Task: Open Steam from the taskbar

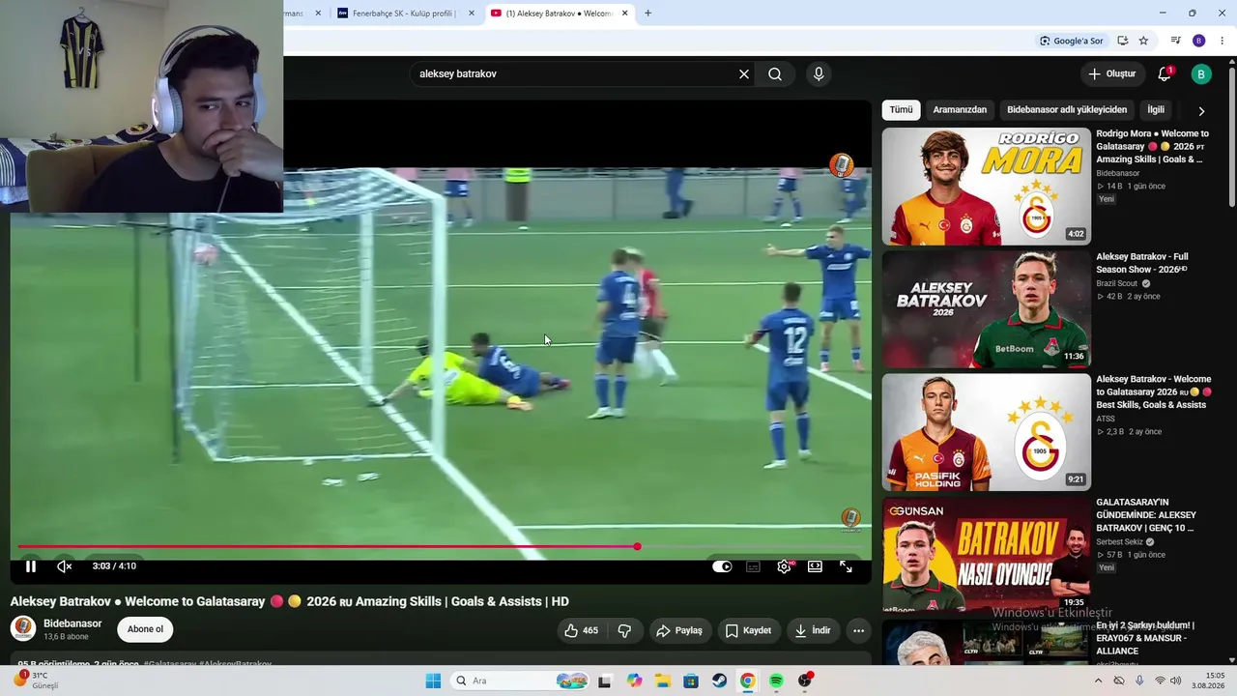Action: tap(719, 681)
